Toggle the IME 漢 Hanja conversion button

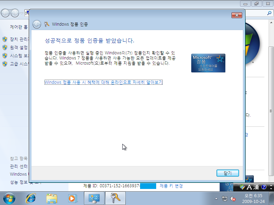(257, 187)
